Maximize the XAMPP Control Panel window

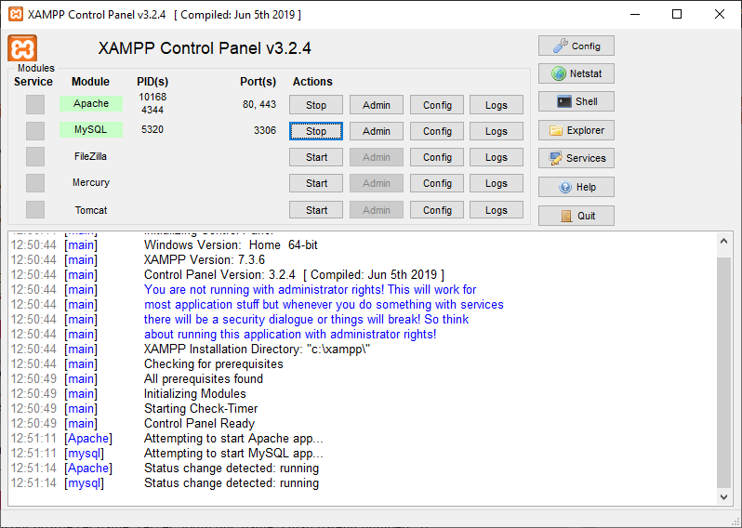click(x=677, y=14)
